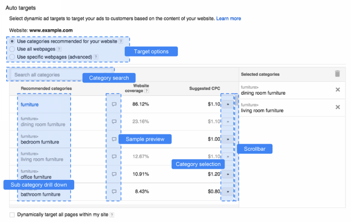This screenshot has height=222, width=351.
Task: Remove dining room furniture from selected categories
Action: (338, 90)
